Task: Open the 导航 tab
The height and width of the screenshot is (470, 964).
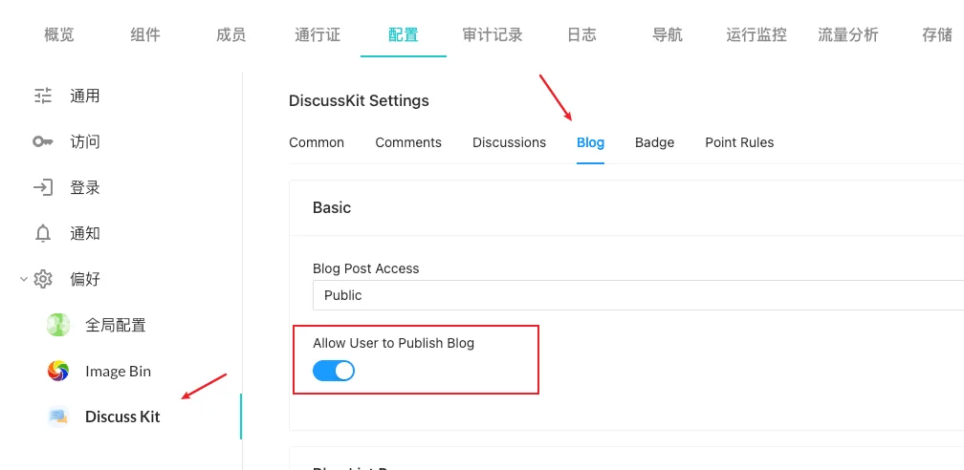Action: (668, 34)
